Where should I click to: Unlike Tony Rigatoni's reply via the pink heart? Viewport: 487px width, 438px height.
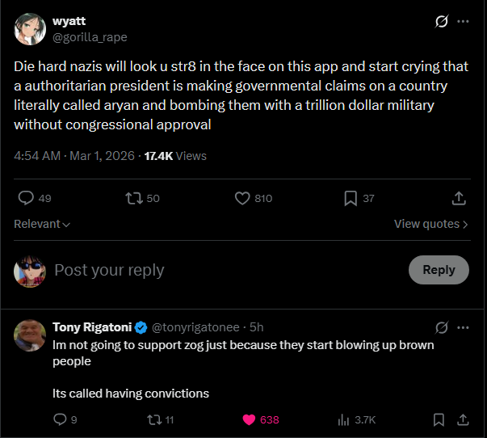click(249, 419)
